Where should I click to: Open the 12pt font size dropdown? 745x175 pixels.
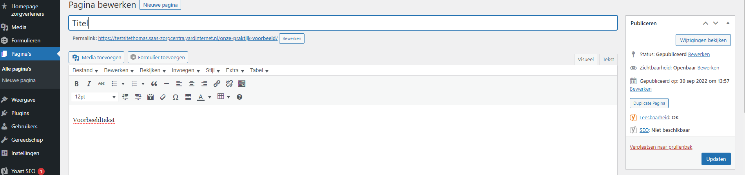[94, 97]
